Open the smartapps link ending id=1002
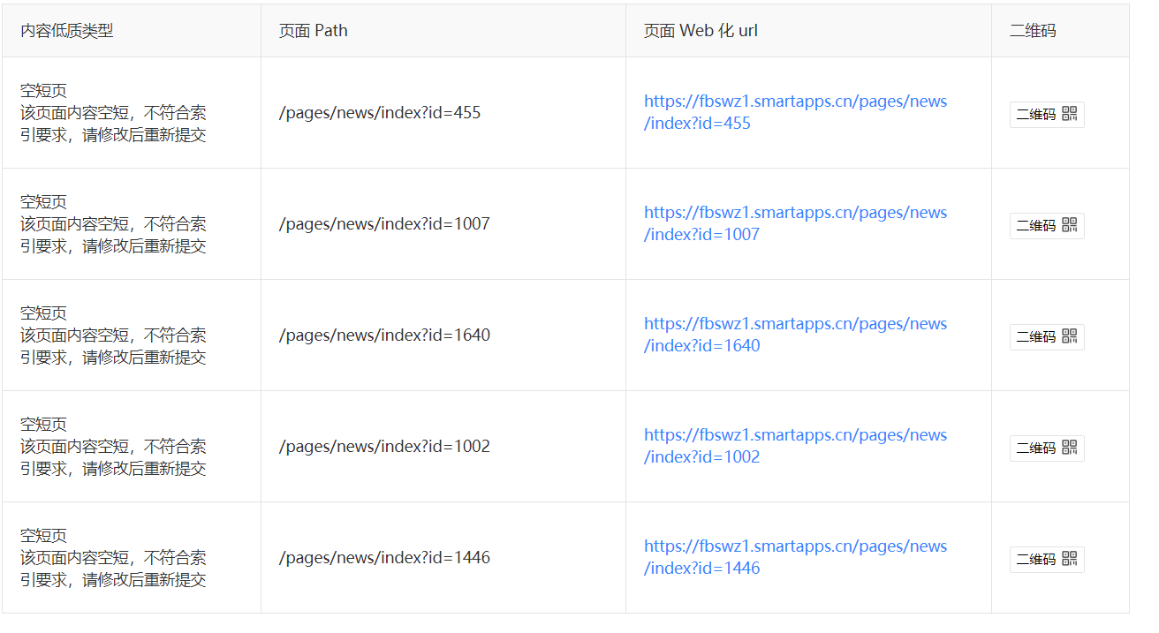Image resolution: width=1159 pixels, height=633 pixels. [x=795, y=446]
